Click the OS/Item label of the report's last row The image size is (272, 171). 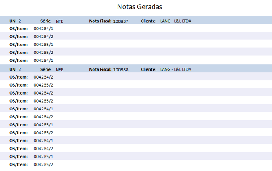point(19,164)
